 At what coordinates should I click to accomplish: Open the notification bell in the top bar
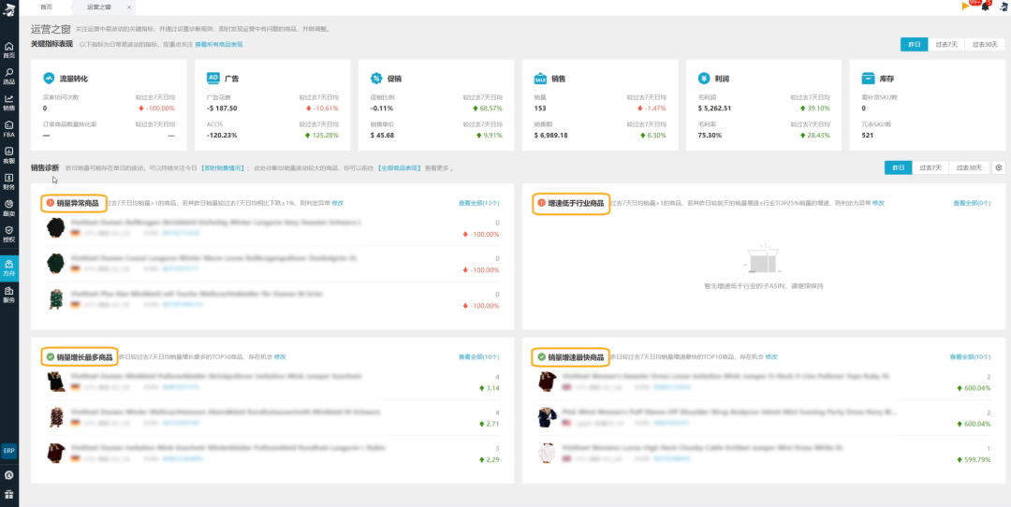985,7
